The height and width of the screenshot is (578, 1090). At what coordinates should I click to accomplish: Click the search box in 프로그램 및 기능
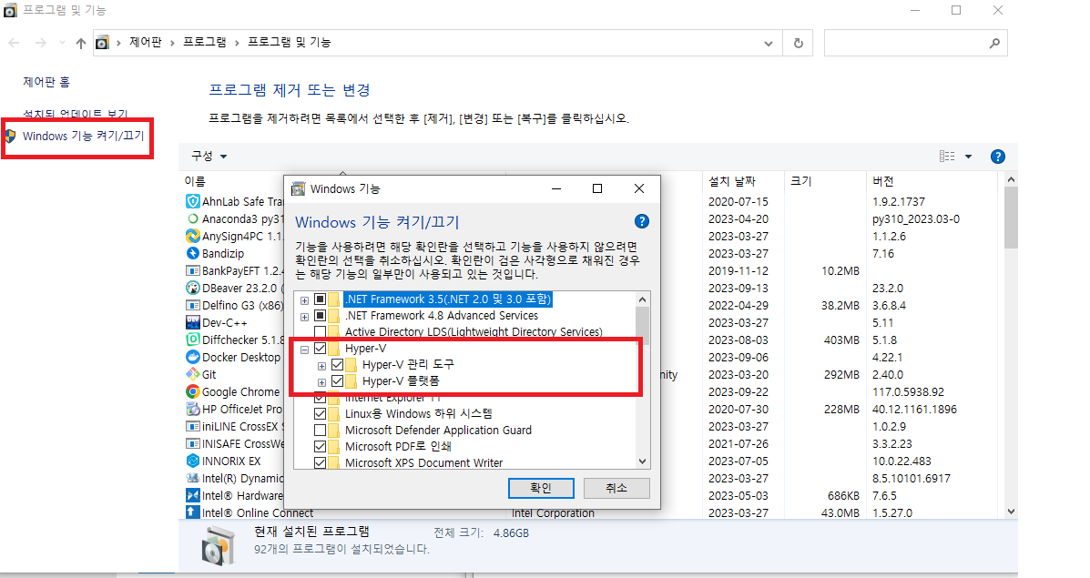(915, 43)
